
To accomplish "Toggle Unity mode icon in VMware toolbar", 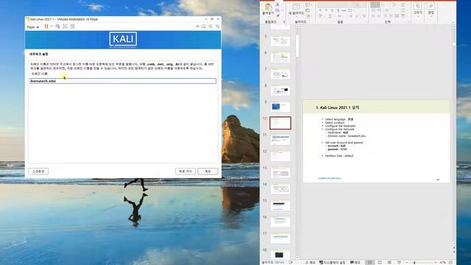I will (x=72, y=26).
